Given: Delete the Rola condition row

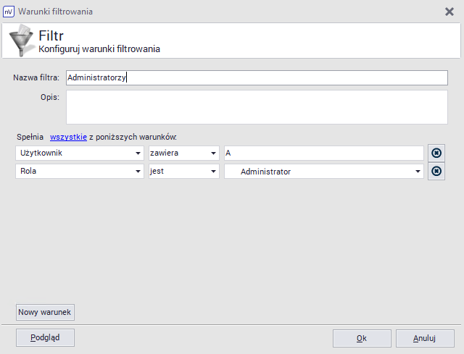Looking at the screenshot, I should [x=436, y=172].
